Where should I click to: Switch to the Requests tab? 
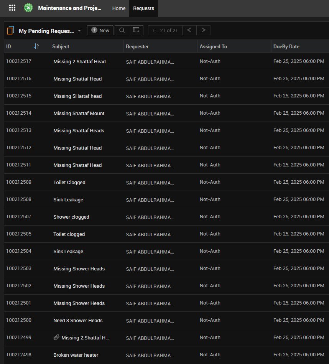point(144,8)
